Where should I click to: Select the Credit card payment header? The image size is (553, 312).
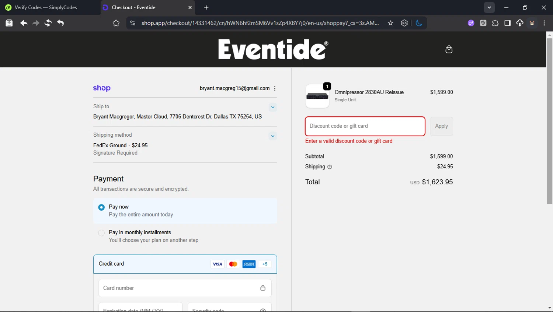[185, 264]
